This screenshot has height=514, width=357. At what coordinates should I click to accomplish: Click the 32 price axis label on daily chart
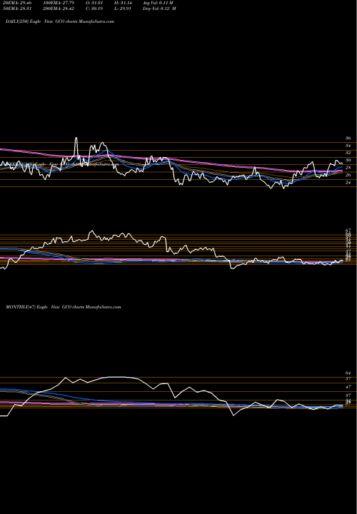pyautogui.click(x=348, y=153)
